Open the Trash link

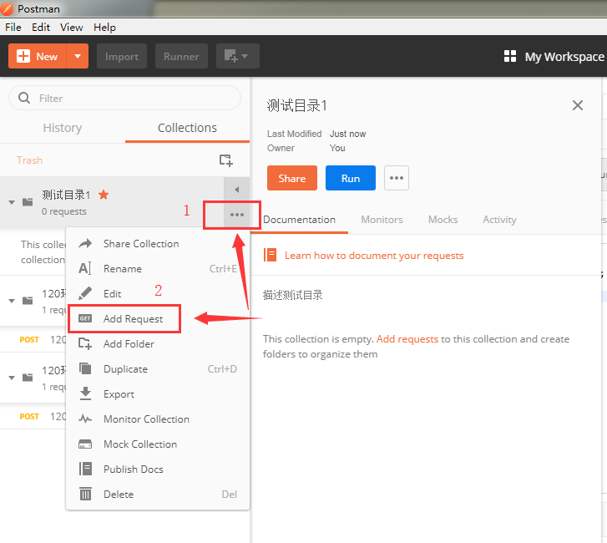click(x=29, y=160)
